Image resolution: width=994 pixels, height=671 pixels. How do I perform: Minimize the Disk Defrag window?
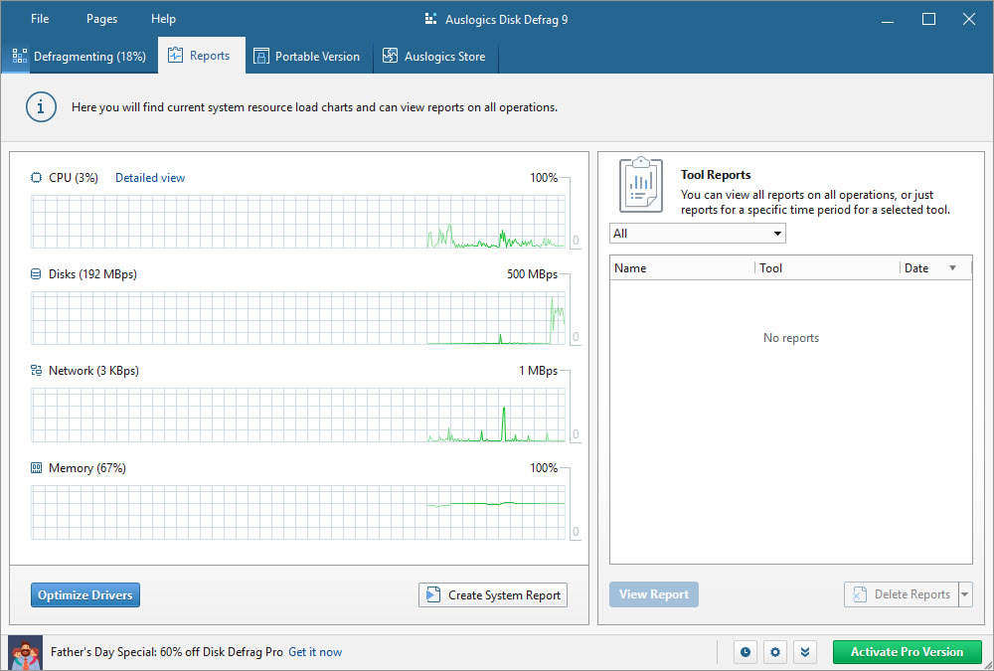pyautogui.click(x=888, y=20)
